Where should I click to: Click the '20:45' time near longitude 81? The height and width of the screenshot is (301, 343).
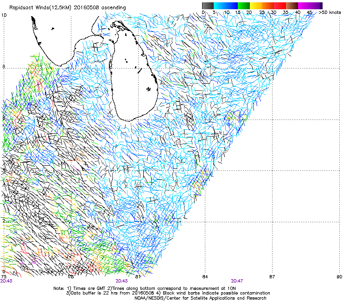click(x=121, y=281)
